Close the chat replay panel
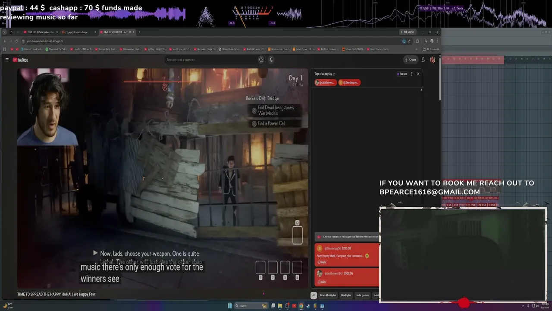Image resolution: width=552 pixels, height=311 pixels. tap(418, 74)
